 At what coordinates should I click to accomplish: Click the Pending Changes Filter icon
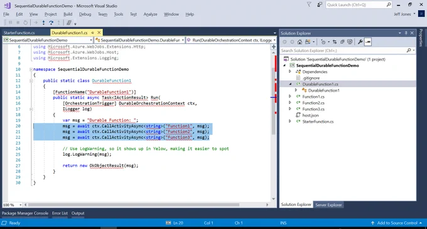click(323, 42)
